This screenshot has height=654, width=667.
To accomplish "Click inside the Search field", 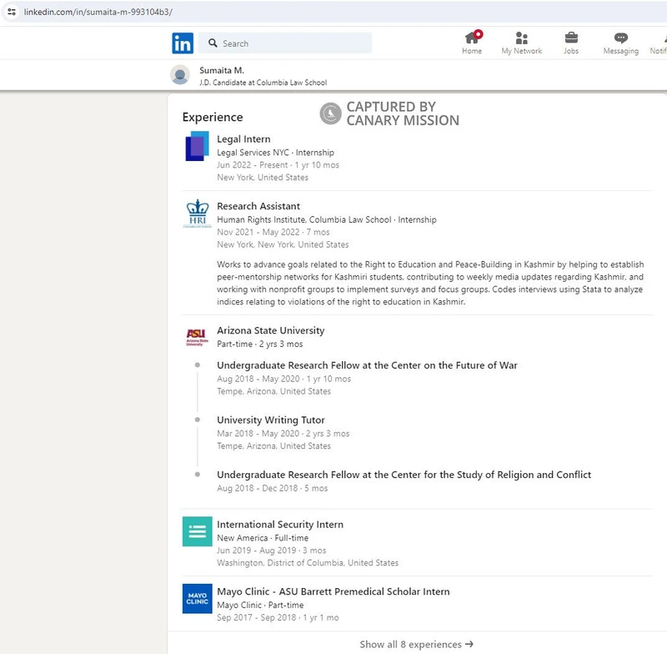I will [283, 43].
